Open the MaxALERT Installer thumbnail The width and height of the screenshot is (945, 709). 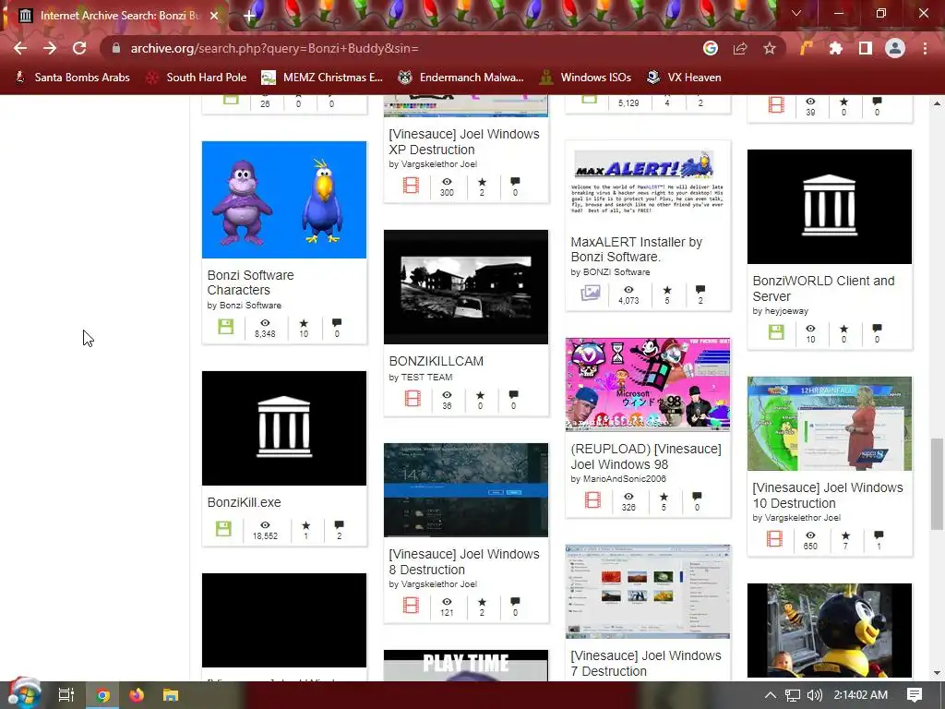pyautogui.click(x=648, y=183)
